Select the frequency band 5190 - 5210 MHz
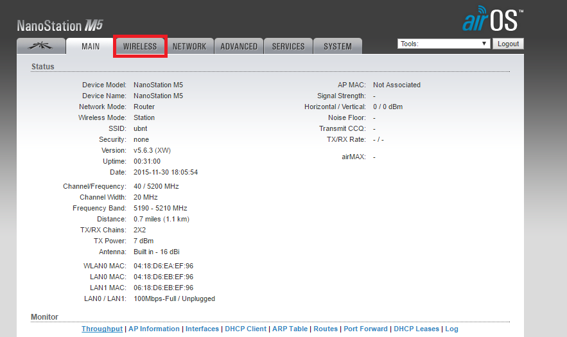Screen dimensions: 567x337 pyautogui.click(x=161, y=208)
